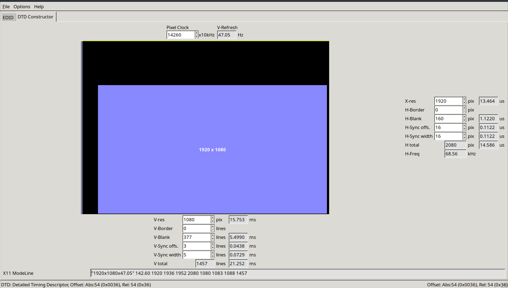Click the V-Sync offs. input field
The width and height of the screenshot is (508, 288).
click(197, 246)
